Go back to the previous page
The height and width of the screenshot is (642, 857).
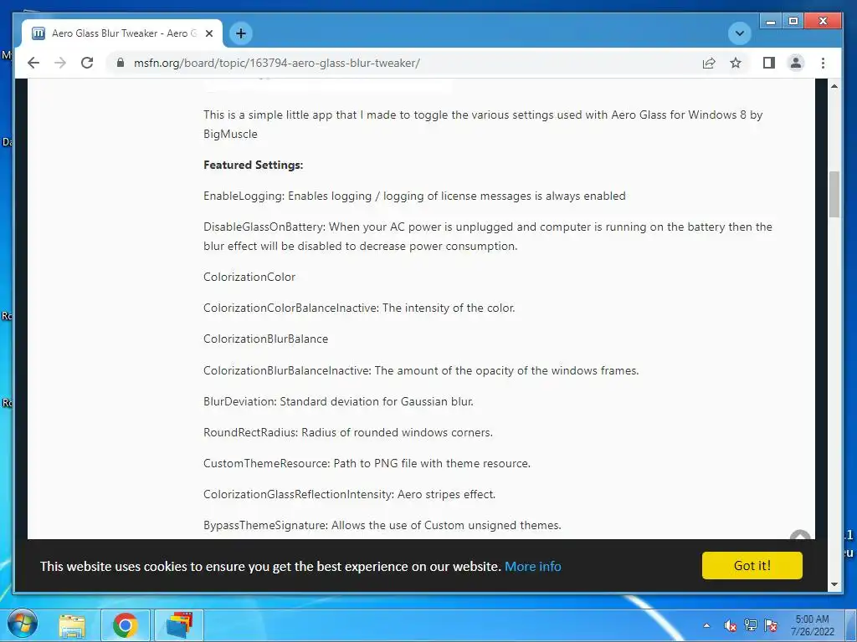[33, 63]
